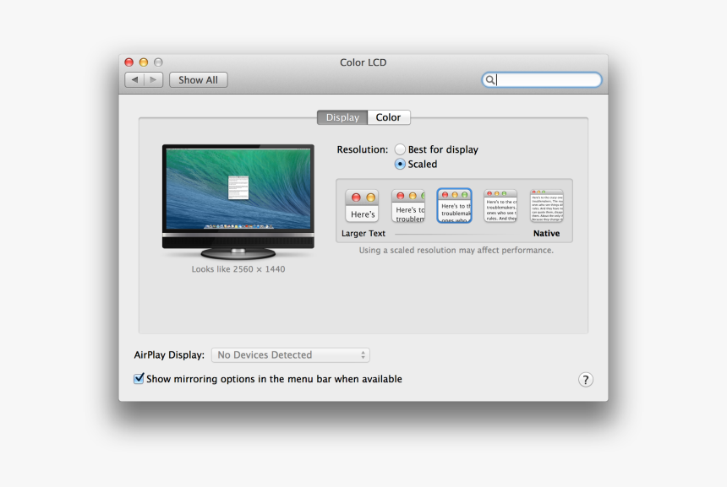Uncheck show mirroring options in menu bar
Image resolution: width=727 pixels, height=487 pixels.
click(139, 378)
